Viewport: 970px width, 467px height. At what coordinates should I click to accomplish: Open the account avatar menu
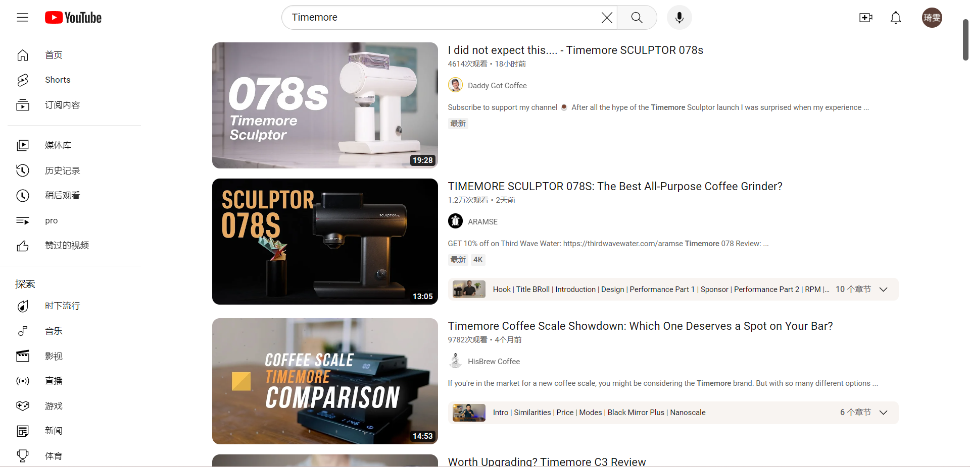click(932, 18)
